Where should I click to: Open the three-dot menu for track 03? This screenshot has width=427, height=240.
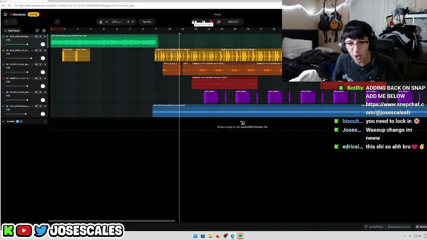pyautogui.click(x=32, y=64)
